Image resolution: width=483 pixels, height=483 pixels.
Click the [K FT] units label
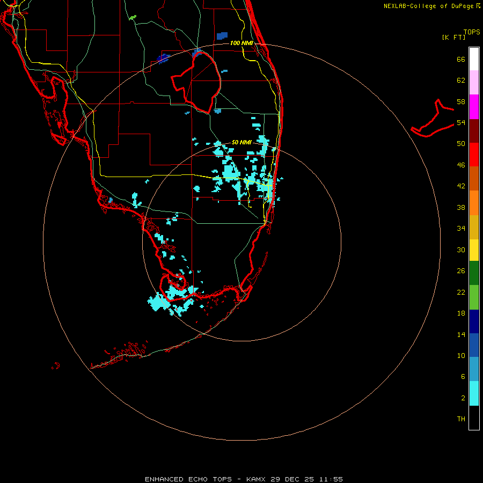click(453, 37)
